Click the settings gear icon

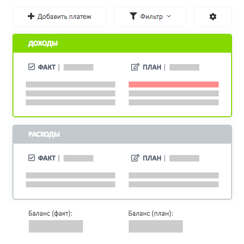(213, 16)
